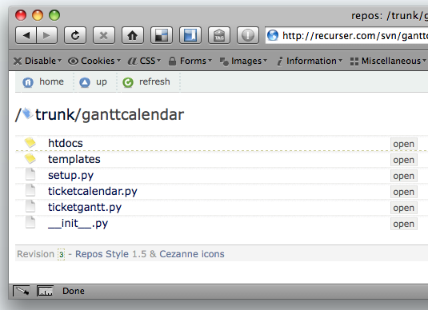Click the open button for ticketcalendar.py

pos(404,192)
